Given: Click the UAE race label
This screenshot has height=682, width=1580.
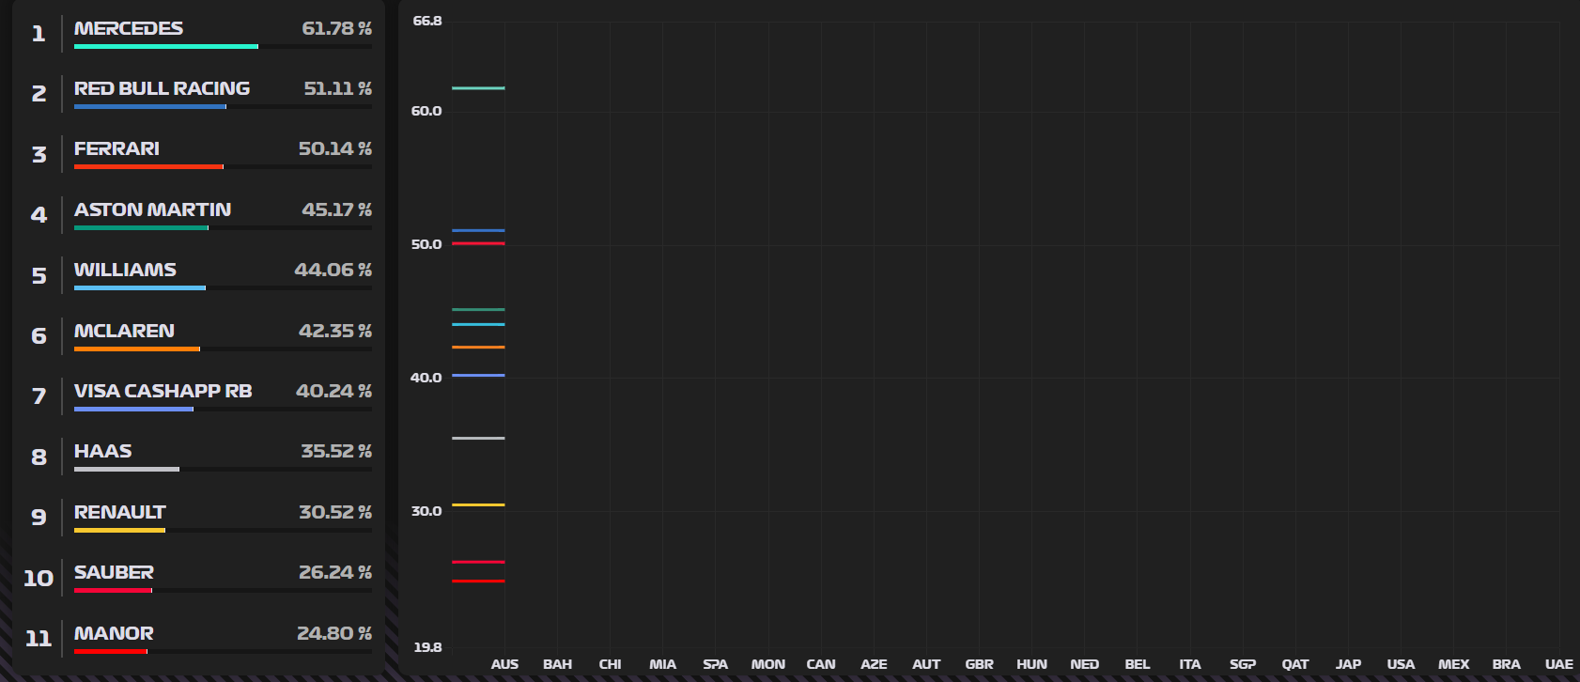Looking at the screenshot, I should click(1558, 664).
